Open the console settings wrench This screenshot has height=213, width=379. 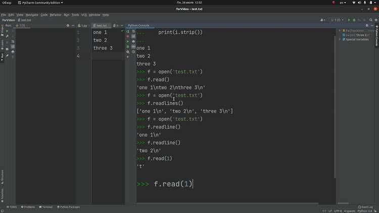tap(128, 52)
